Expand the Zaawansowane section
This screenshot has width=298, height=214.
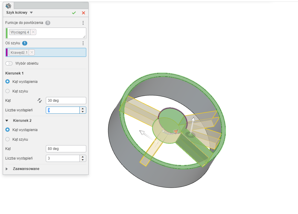click(7, 169)
